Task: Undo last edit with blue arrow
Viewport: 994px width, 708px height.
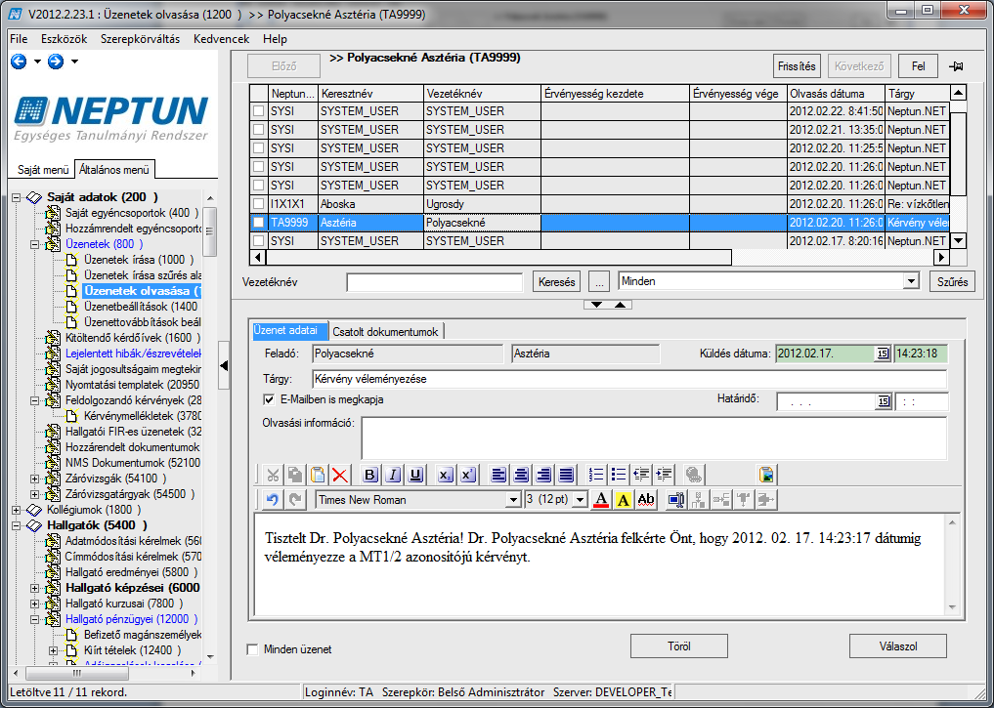Action: coord(273,500)
